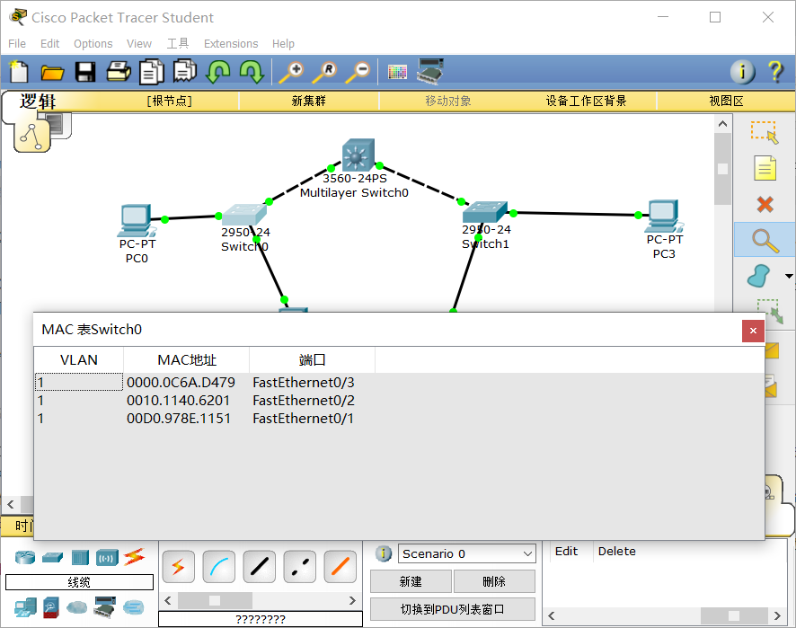The height and width of the screenshot is (628, 796).
Task: Click the [根节点] button
Action: [x=170, y=101]
